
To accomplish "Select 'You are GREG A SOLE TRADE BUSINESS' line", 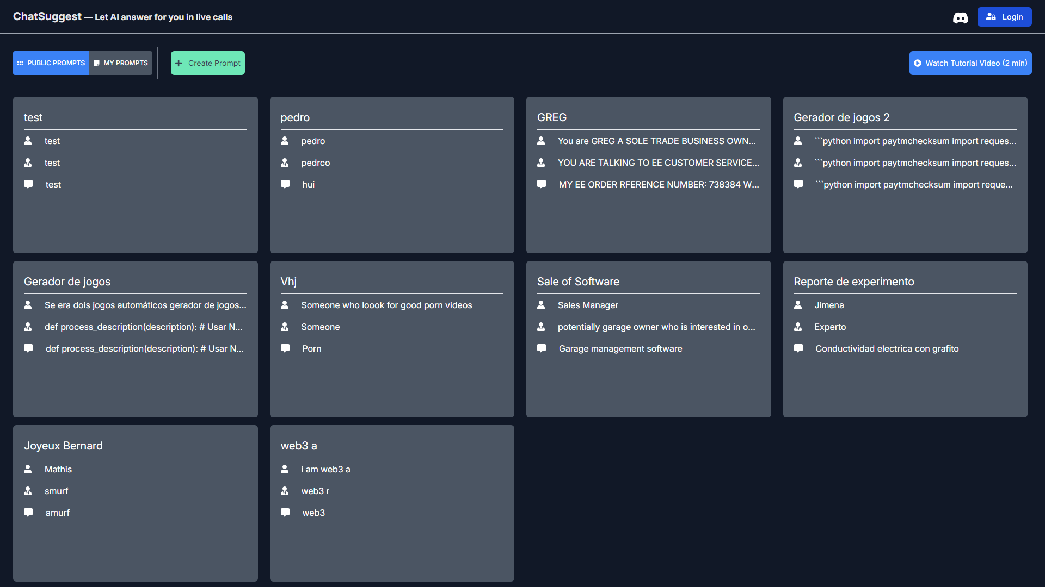I will (x=657, y=141).
